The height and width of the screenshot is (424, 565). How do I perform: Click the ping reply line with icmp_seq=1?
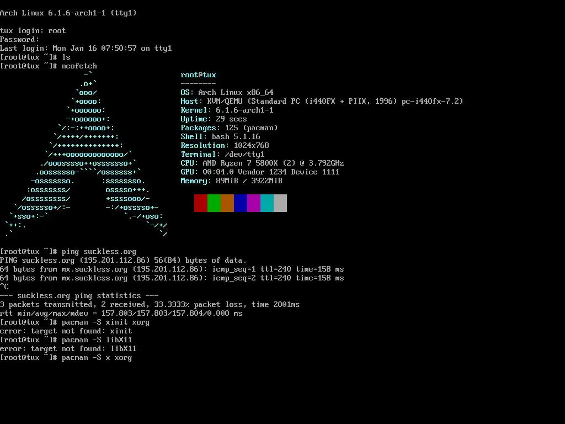[x=172, y=269]
